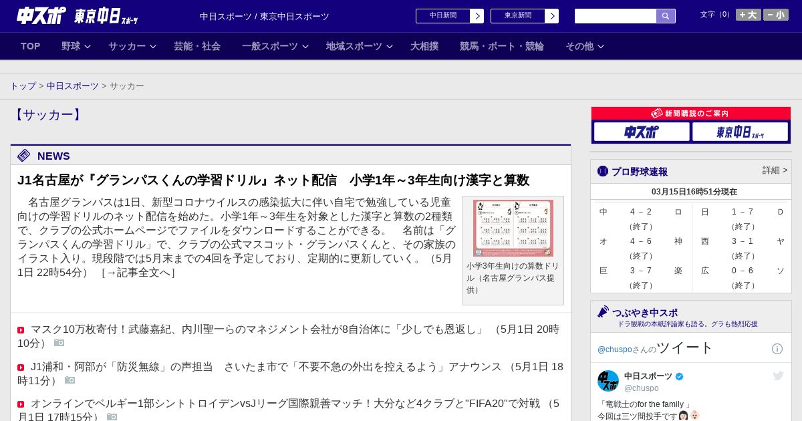The width and height of the screenshot is (802, 421).
Task: Click the 新聞購読のご案内 banner header
Action: (691, 114)
